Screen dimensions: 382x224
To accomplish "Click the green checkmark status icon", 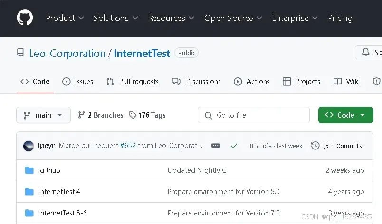I will click(234, 146).
